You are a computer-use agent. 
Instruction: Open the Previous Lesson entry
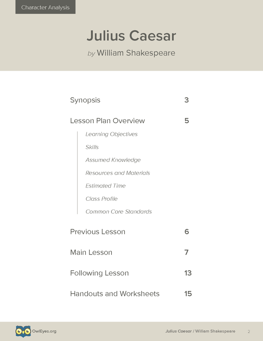[x=98, y=232]
